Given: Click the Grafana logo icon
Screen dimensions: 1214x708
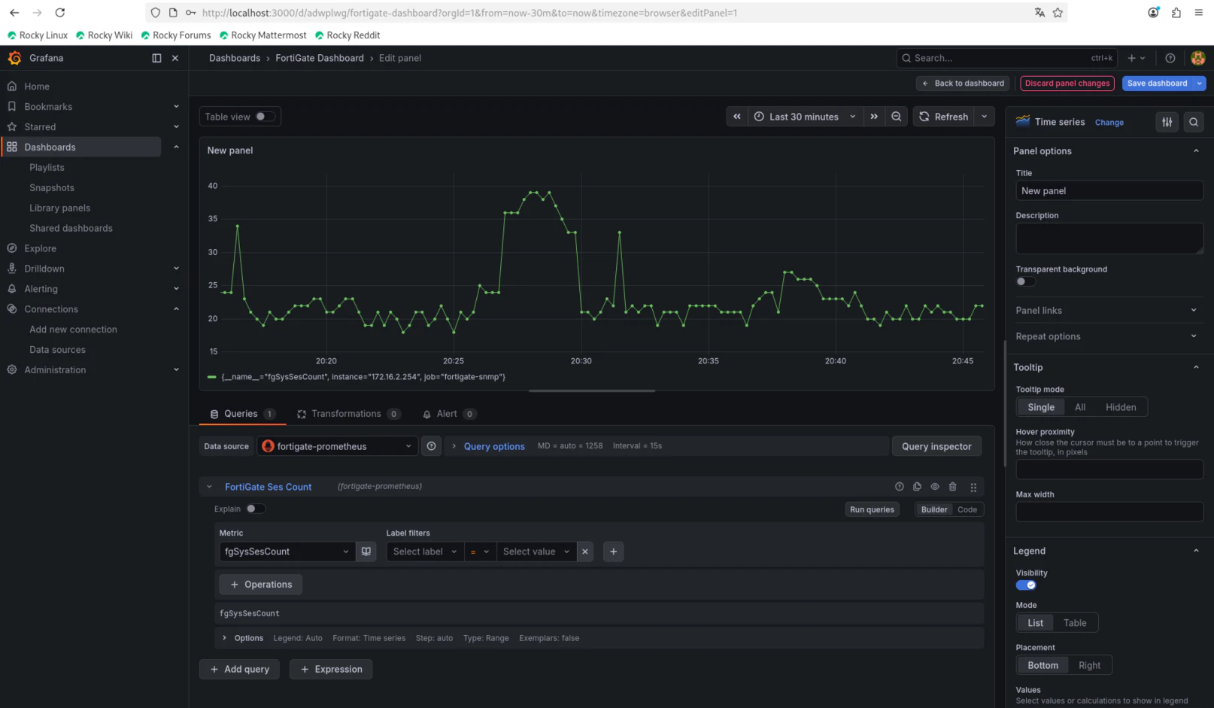Looking at the screenshot, I should point(14,58).
